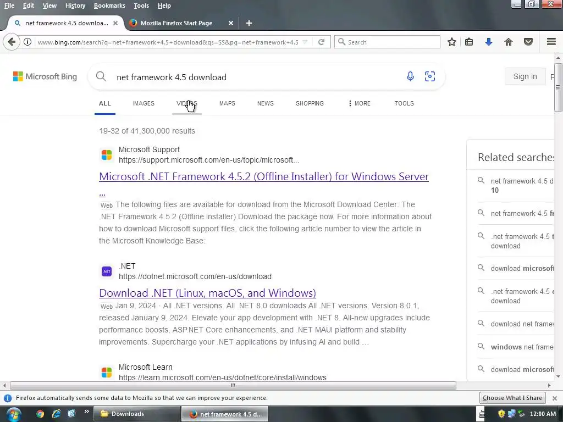
Task: Close the Mozilla Firefox Start Page tab
Action: 231,23
